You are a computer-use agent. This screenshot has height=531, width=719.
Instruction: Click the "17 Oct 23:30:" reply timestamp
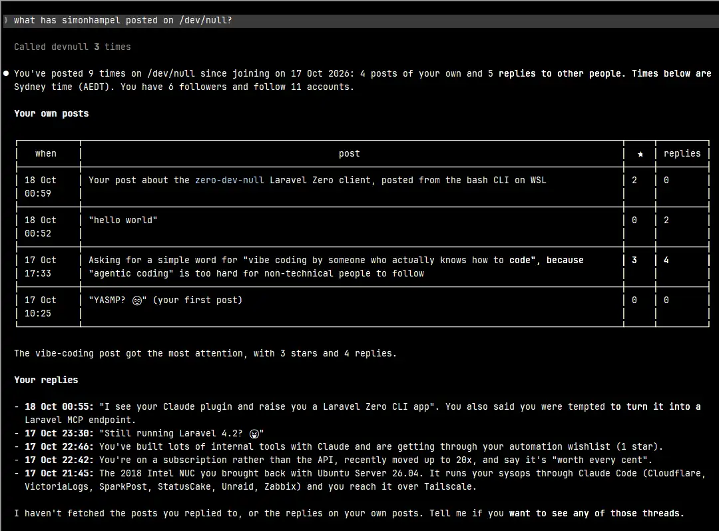(59, 433)
